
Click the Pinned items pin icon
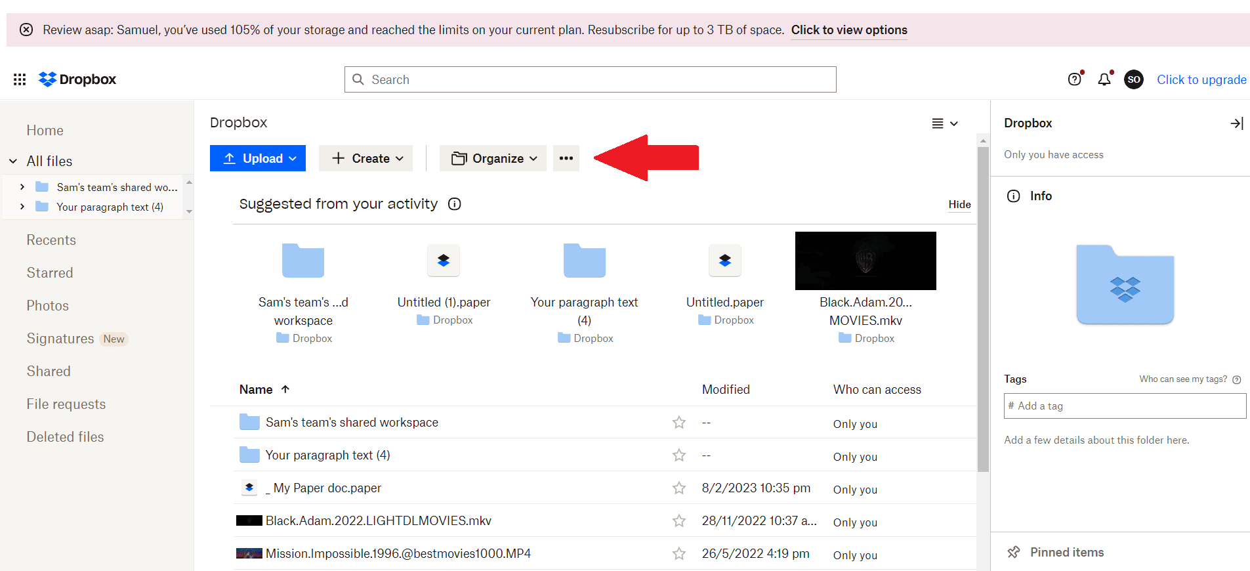tap(1014, 552)
